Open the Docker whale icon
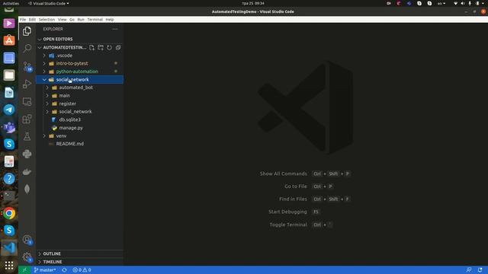This screenshot has height=274, width=488. 27,171
